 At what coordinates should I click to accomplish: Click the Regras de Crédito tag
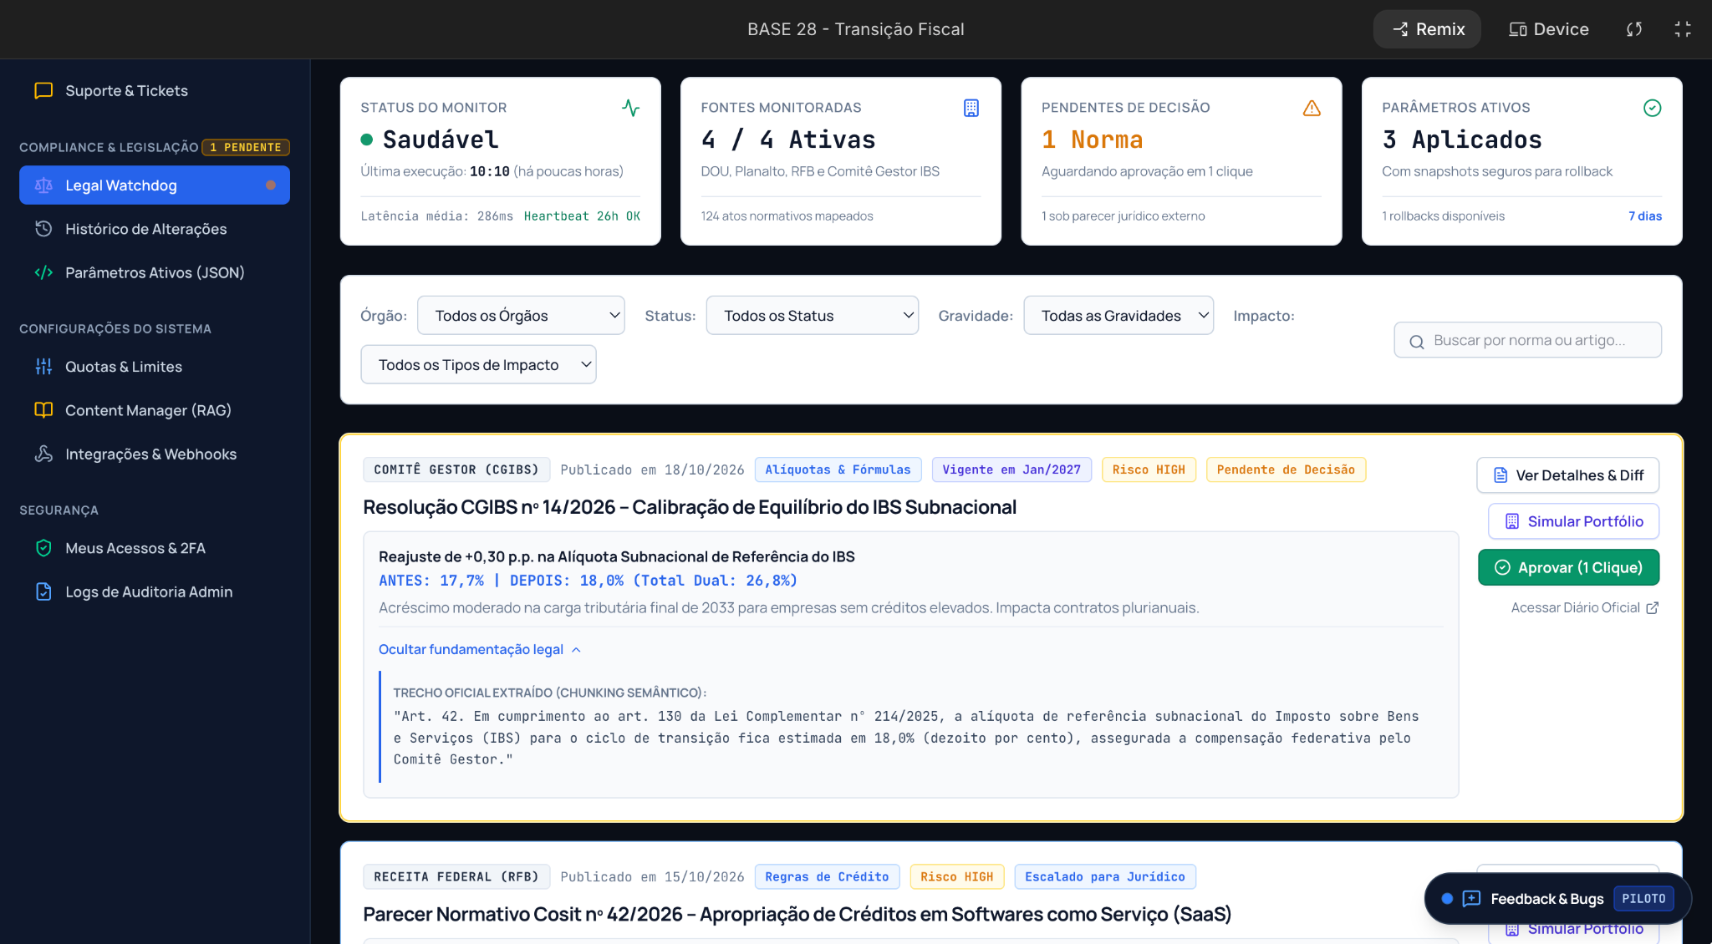pyautogui.click(x=827, y=876)
